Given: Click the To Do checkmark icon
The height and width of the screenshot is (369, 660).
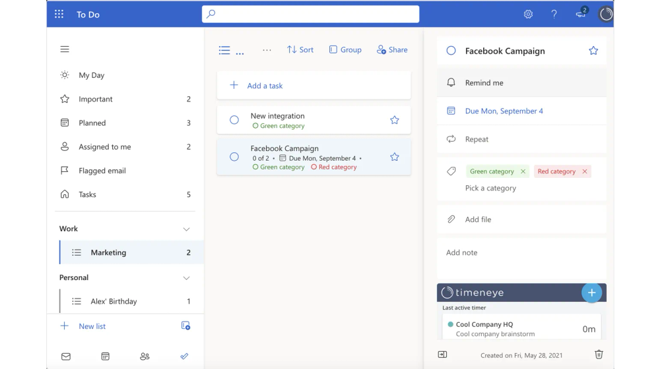Looking at the screenshot, I should 184,356.
